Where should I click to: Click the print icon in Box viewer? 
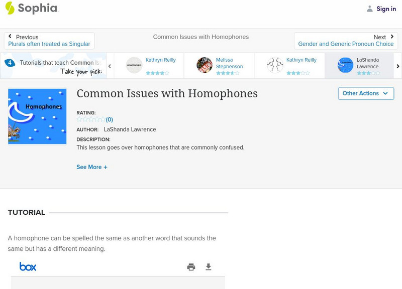point(191,267)
